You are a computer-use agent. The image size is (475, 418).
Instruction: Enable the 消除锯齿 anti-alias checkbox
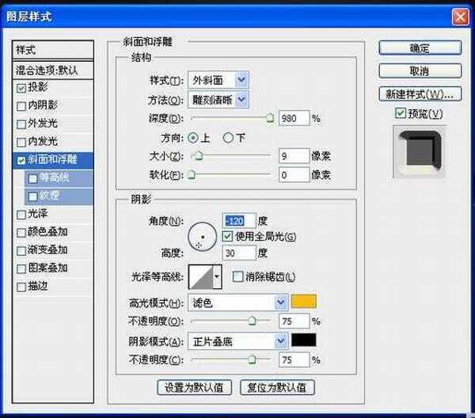pyautogui.click(x=238, y=276)
